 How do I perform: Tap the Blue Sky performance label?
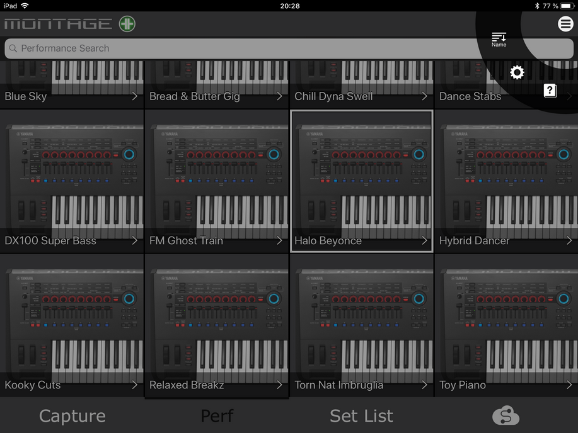click(26, 96)
